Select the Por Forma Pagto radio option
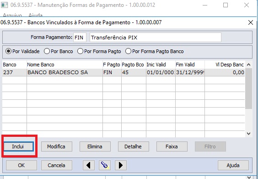 [99, 51]
